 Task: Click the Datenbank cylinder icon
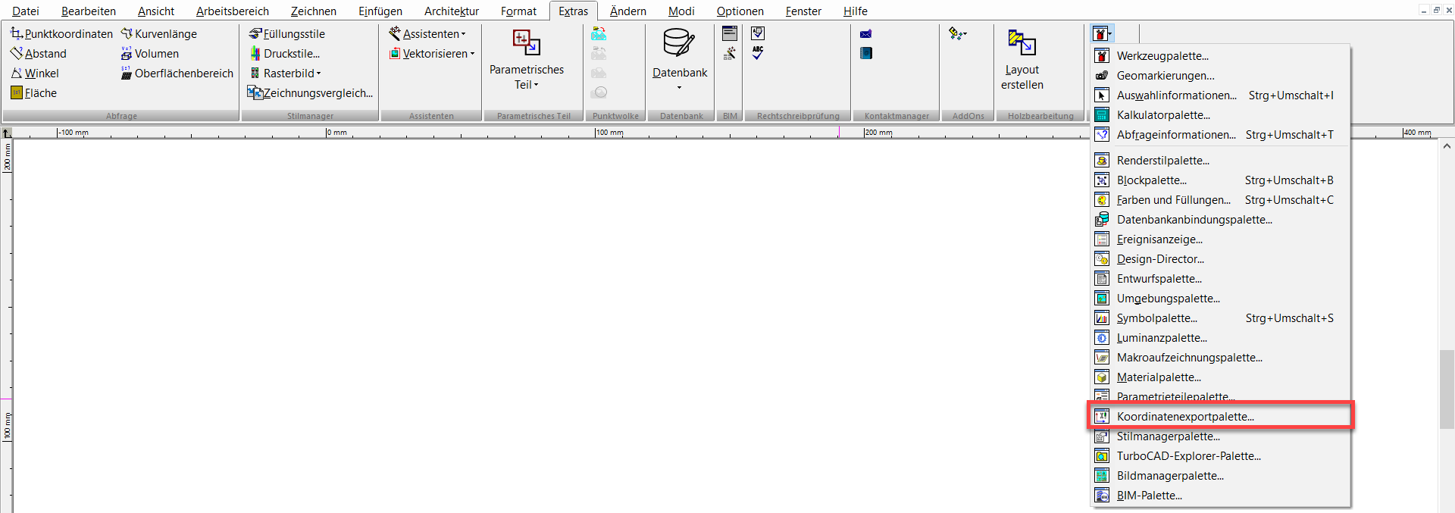[679, 42]
